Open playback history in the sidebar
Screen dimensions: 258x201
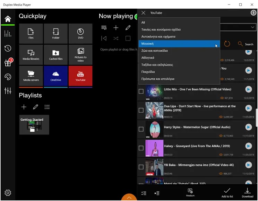8,48
